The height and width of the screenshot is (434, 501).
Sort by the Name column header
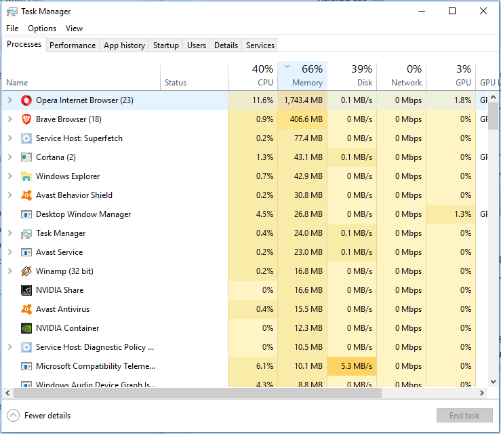pyautogui.click(x=81, y=76)
